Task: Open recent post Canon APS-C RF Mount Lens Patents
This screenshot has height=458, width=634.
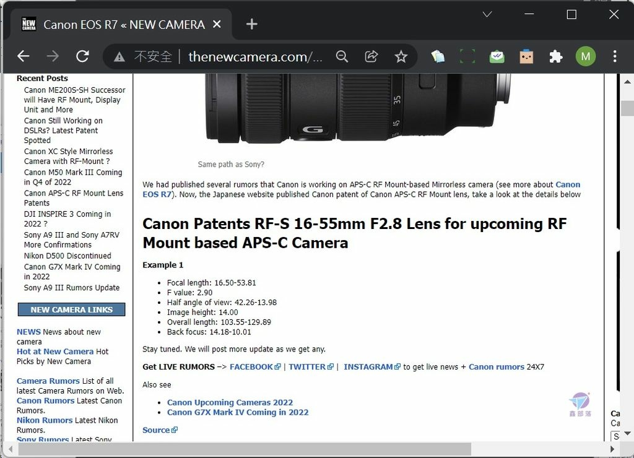Action: (x=74, y=198)
